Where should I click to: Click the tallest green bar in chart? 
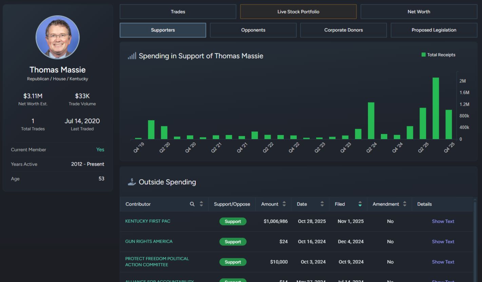pos(436,108)
